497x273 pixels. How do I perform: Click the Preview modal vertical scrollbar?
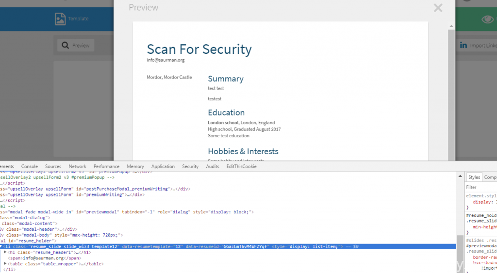click(x=451, y=95)
